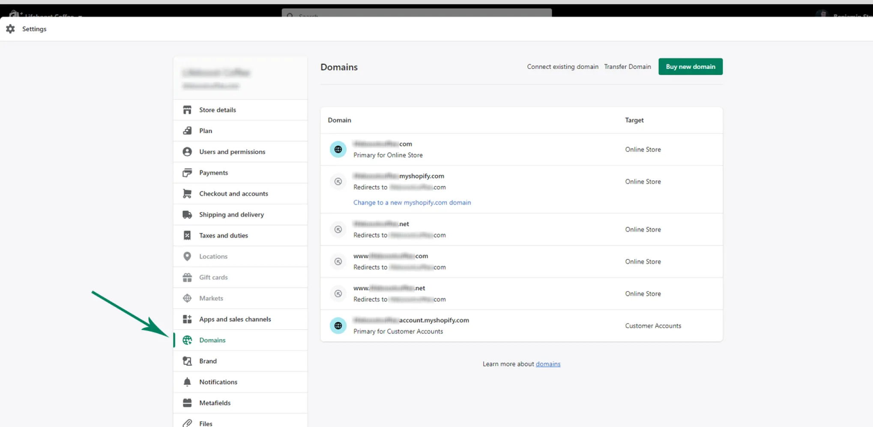Click the Brand icon in sidebar
873x427 pixels.
[x=187, y=361]
